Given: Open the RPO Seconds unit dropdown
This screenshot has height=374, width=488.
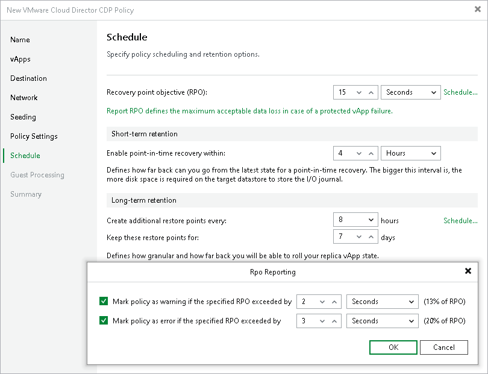Looking at the screenshot, I should 411,92.
